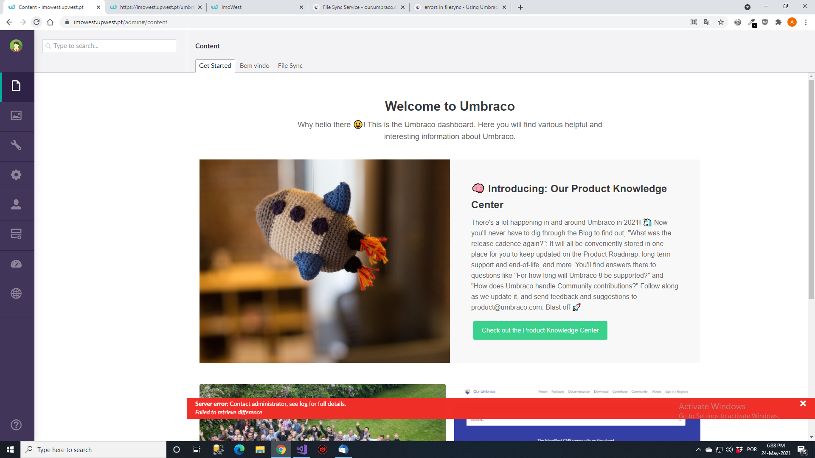Screen dimensions: 815x458
Task: Open Microsoft Edge from taskbar
Action: (x=239, y=450)
